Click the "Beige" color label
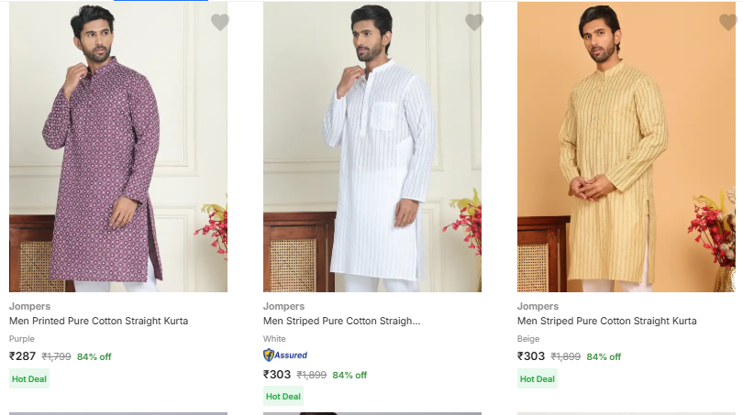 [x=528, y=338]
